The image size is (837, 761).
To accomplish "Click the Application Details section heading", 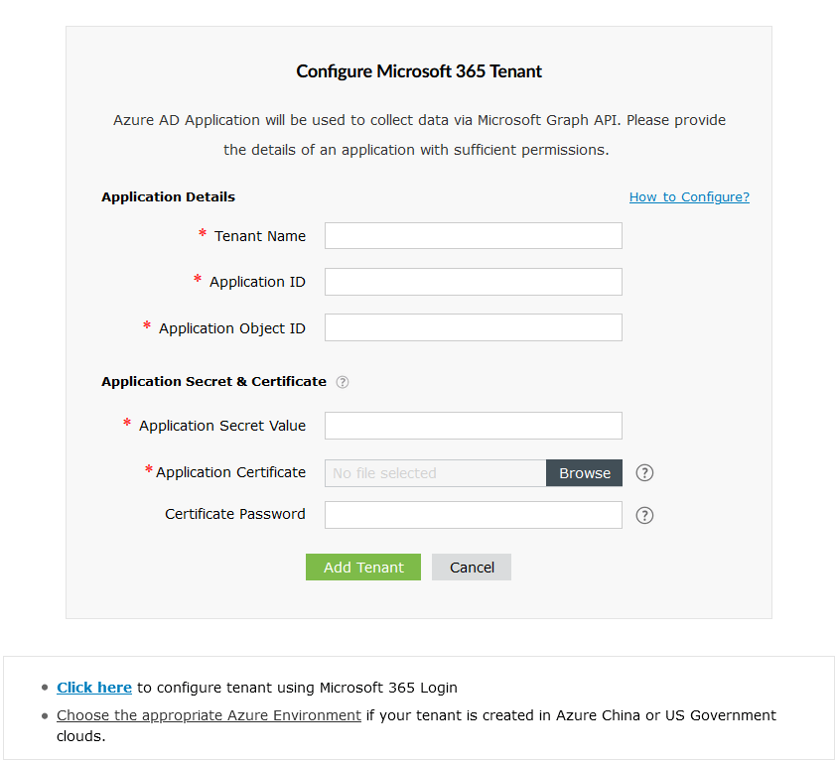I will [167, 196].
